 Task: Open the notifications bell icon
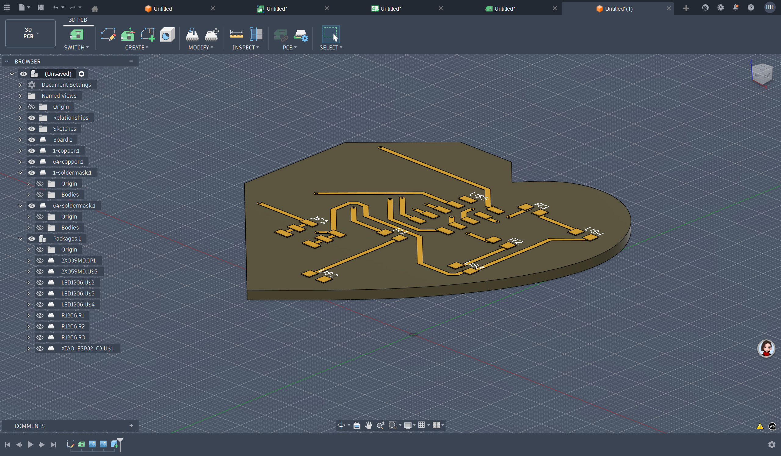pyautogui.click(x=735, y=8)
